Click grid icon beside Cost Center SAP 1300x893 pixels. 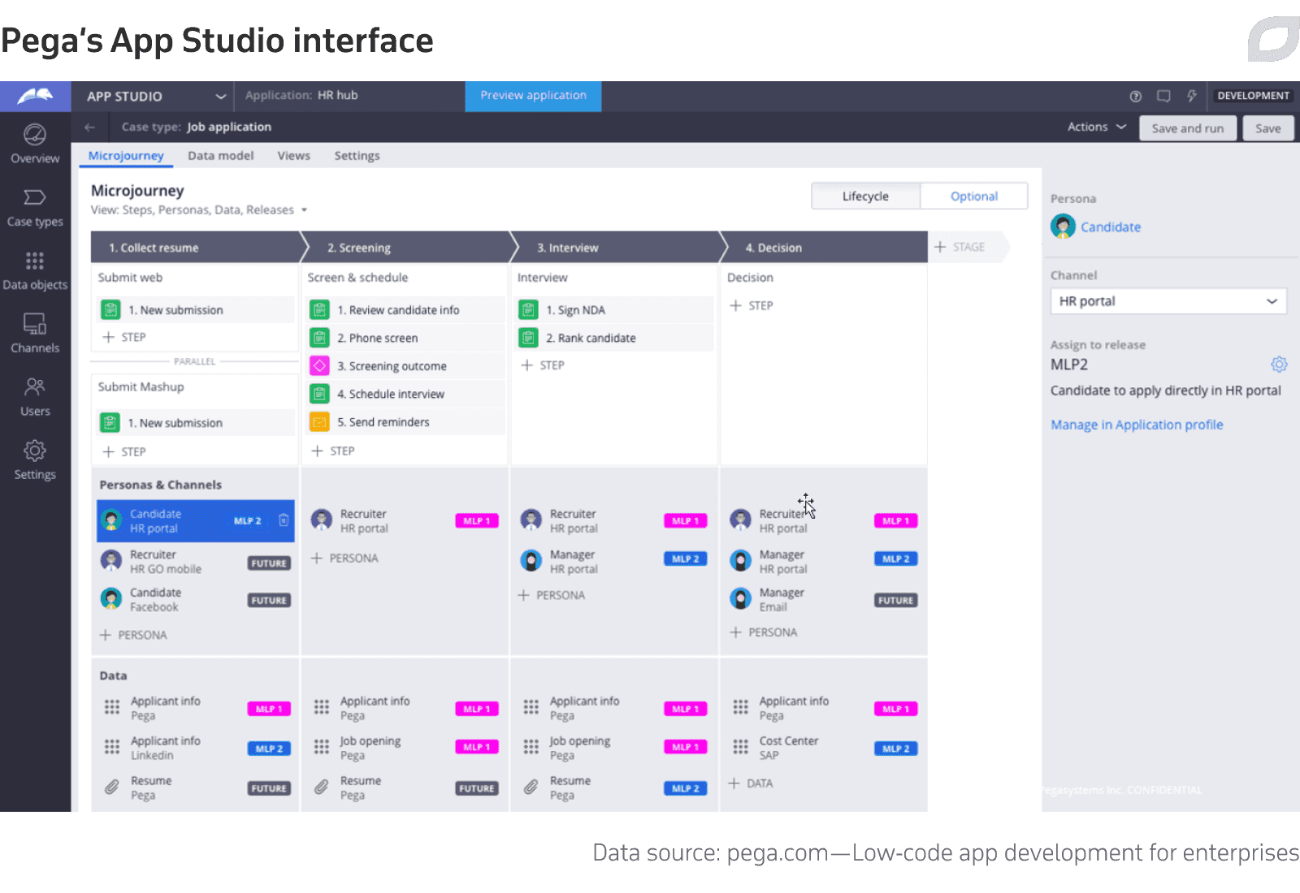coord(740,747)
